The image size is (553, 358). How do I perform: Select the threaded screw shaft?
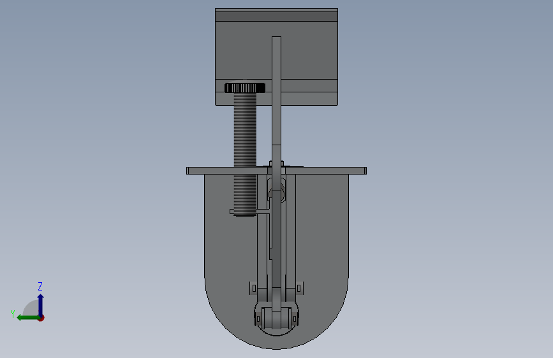click(x=245, y=154)
